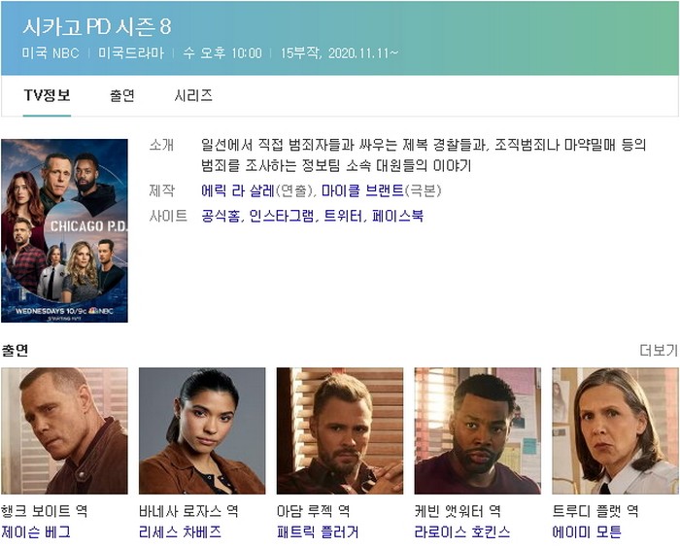Open actor 패트릭 플러거 link
Image resolution: width=680 pixels, height=548 pixels.
point(318,531)
